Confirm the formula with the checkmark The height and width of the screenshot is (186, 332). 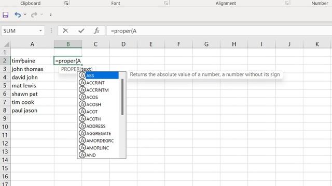pos(81,31)
